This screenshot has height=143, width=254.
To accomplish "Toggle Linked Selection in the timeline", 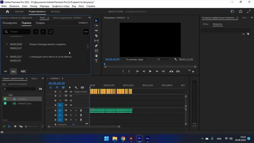I will click(x=63, y=87).
